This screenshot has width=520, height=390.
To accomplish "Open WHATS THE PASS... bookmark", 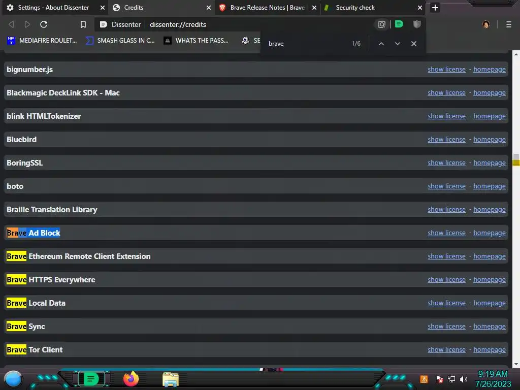I will coord(196,41).
